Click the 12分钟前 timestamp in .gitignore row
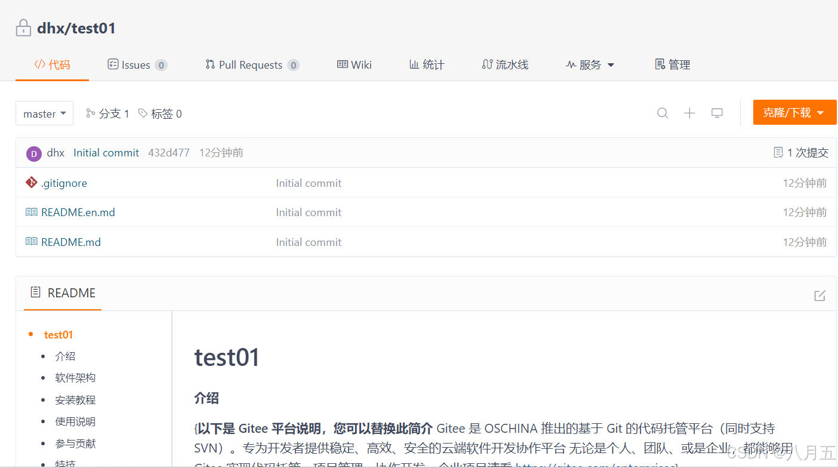Screen dimensions: 838x468 coord(805,183)
